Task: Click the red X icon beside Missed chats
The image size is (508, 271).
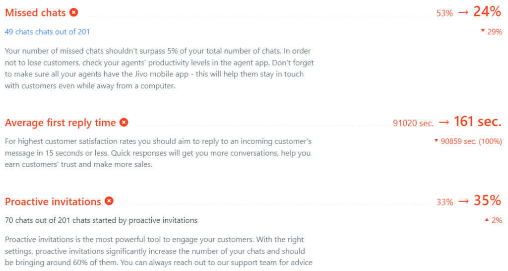Action: [74, 12]
